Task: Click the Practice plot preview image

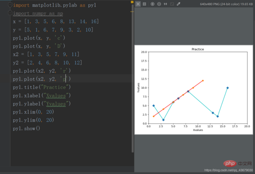Action: 194,89
